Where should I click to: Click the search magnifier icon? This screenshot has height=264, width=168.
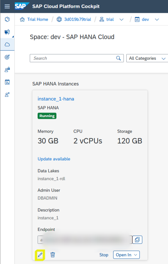click(118, 58)
